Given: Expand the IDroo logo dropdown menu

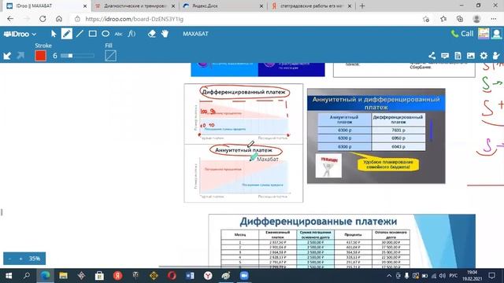Looking at the screenshot, I should click(x=20, y=34).
